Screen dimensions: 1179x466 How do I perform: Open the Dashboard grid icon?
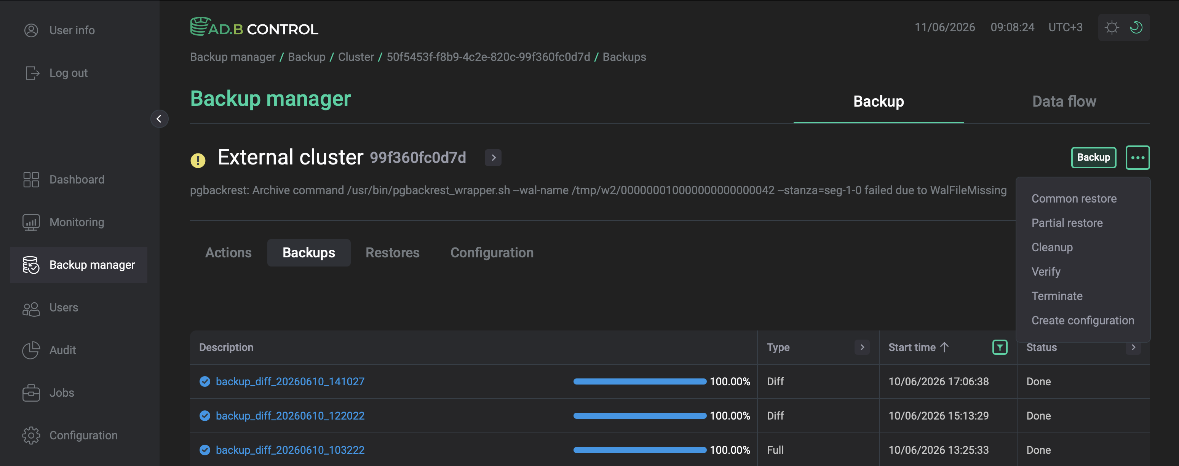31,179
